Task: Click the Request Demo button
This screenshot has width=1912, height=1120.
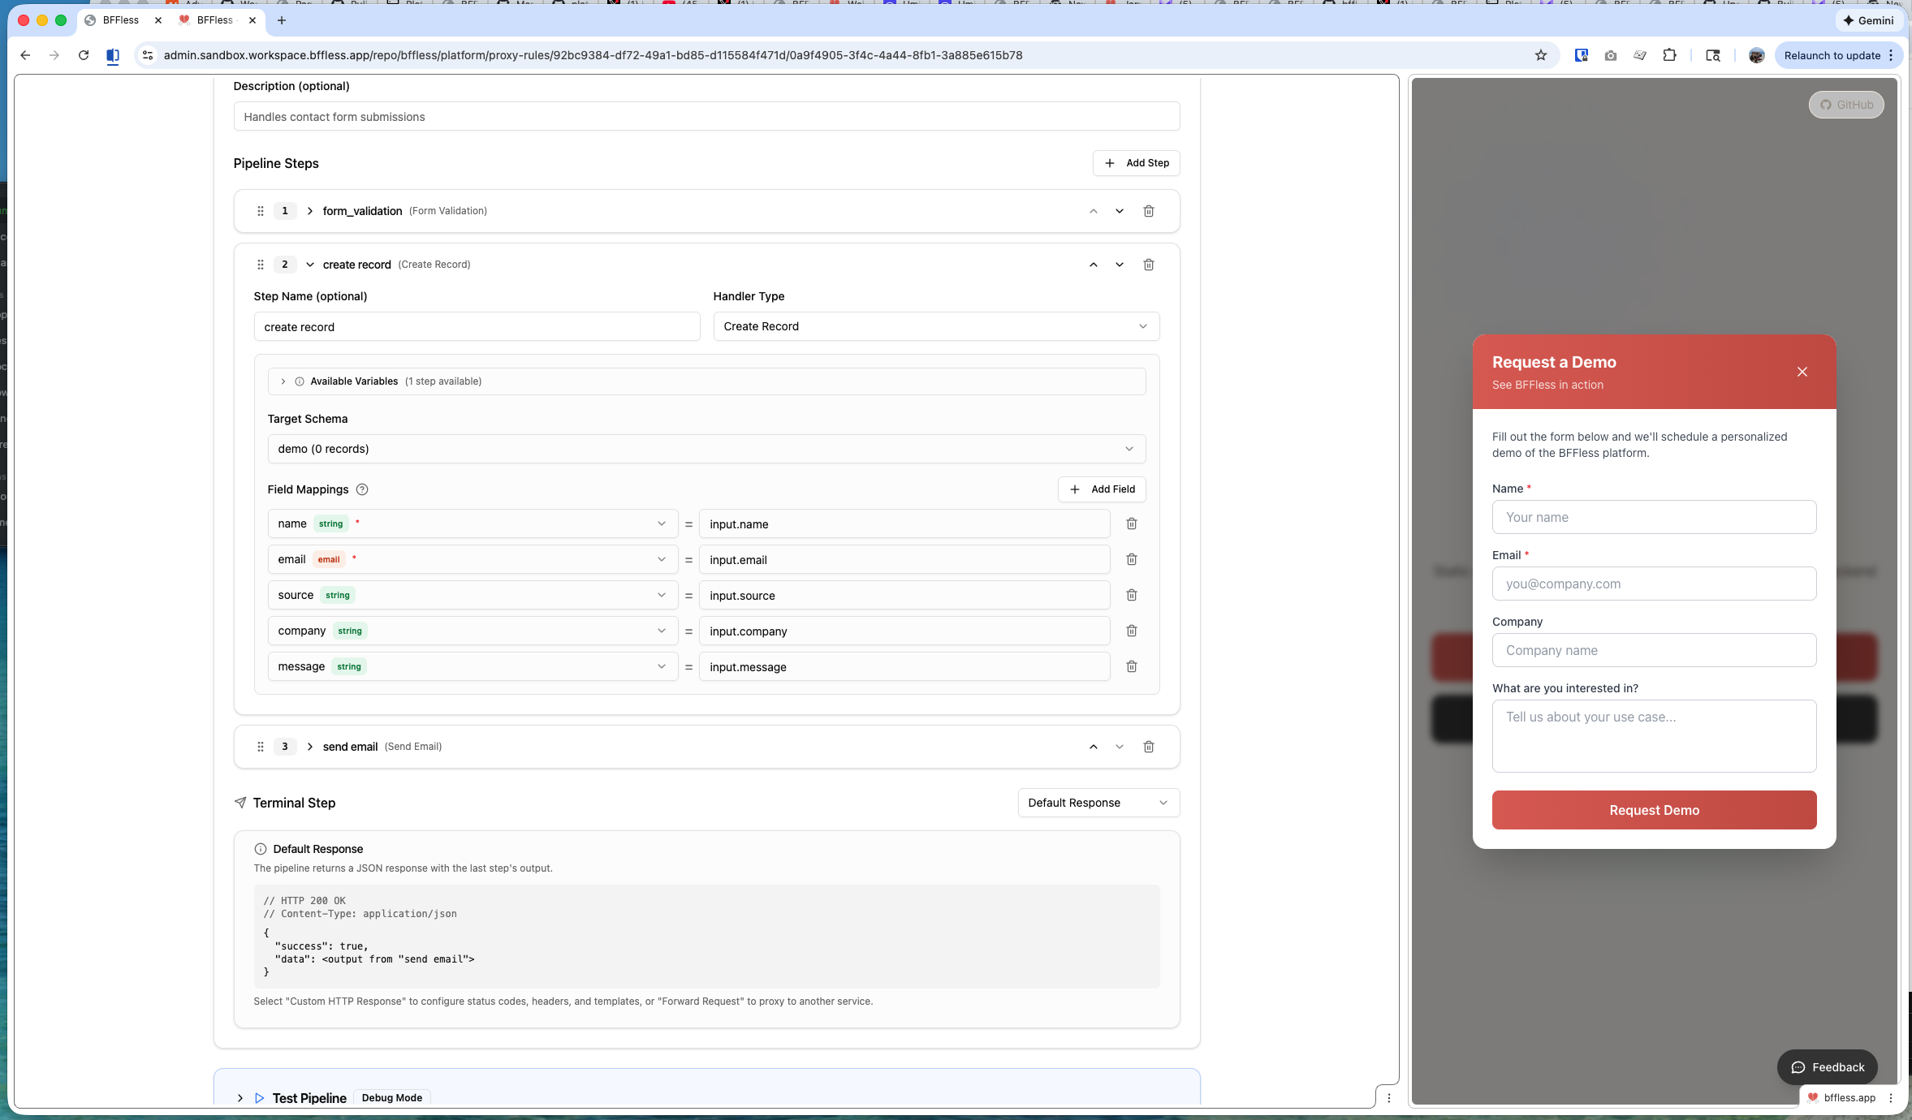Action: (1653, 810)
